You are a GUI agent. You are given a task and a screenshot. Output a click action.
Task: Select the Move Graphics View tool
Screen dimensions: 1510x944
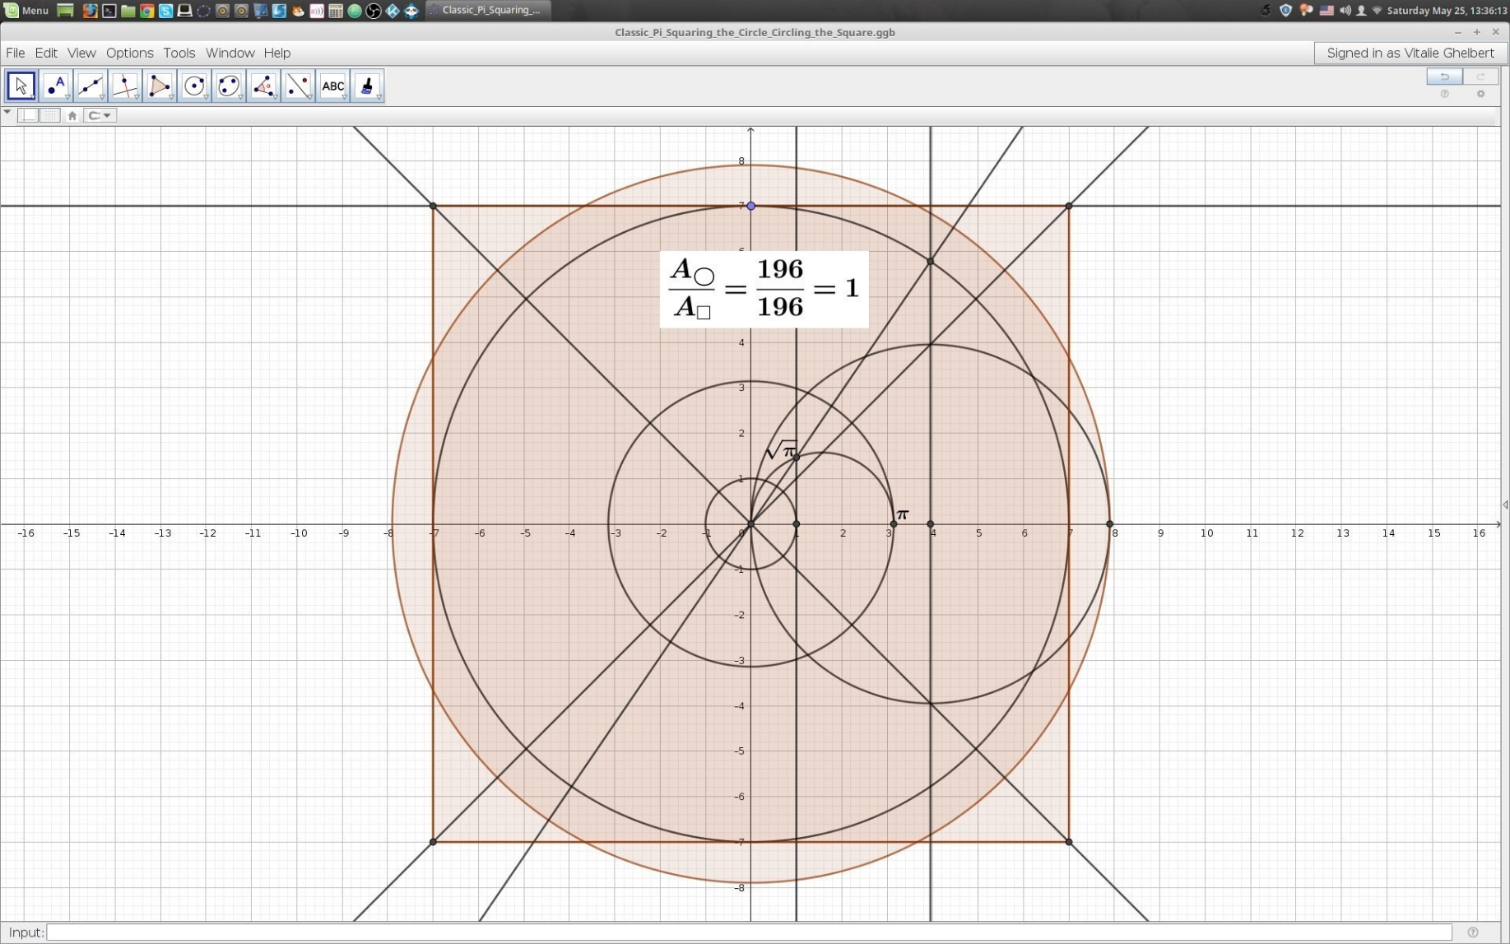point(367,86)
